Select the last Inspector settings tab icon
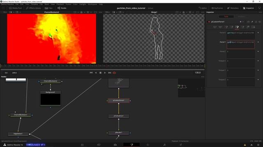This screenshot has height=147, width=263. tap(253, 27)
